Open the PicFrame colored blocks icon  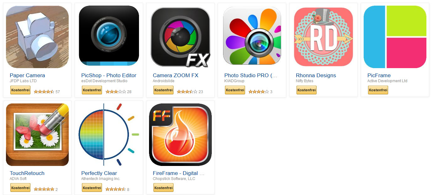(x=395, y=37)
